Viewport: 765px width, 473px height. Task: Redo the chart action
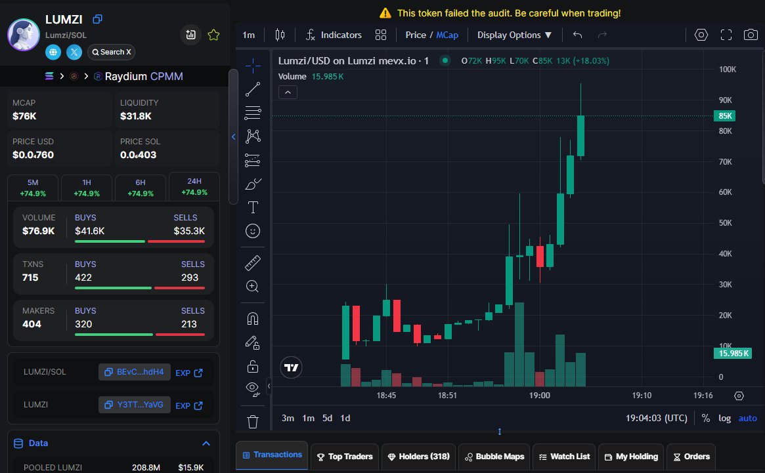point(603,35)
